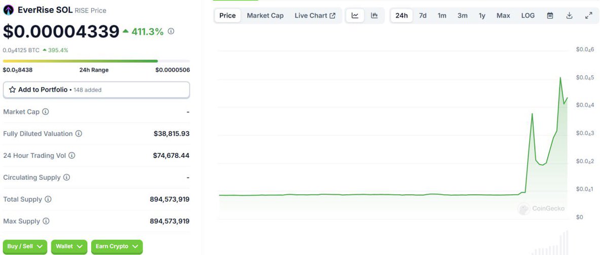Image resolution: width=608 pixels, height=255 pixels.
Task: Open the price change info icon beside 411.3%
Action: coord(171,31)
